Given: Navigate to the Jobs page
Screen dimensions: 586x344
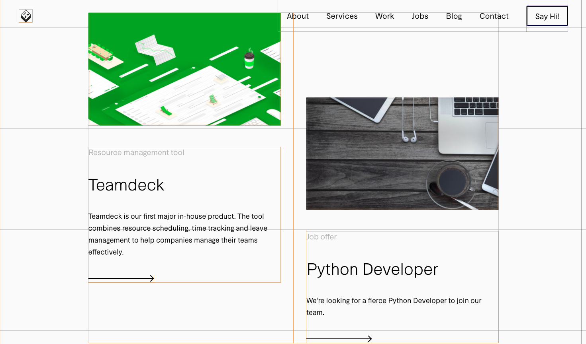Looking at the screenshot, I should click(x=420, y=16).
